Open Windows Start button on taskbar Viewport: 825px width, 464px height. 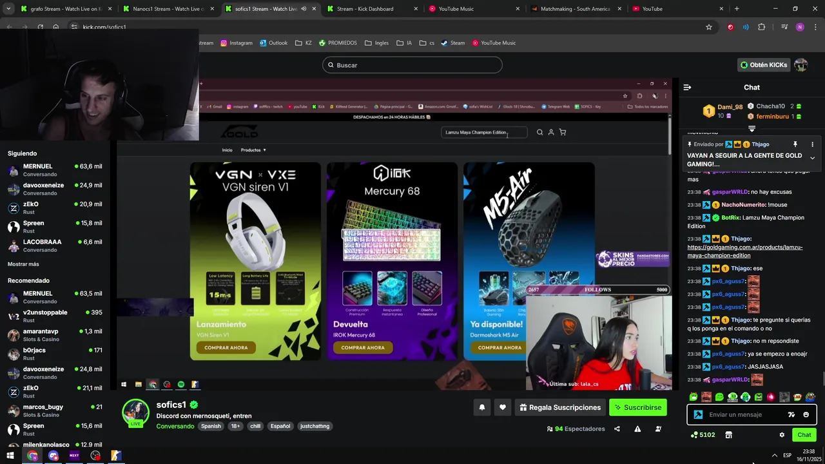tap(10, 456)
